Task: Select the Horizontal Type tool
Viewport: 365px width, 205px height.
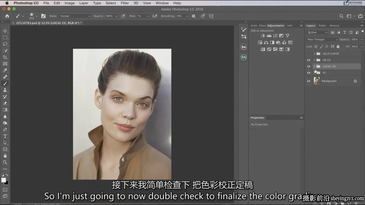Action: click(x=5, y=136)
